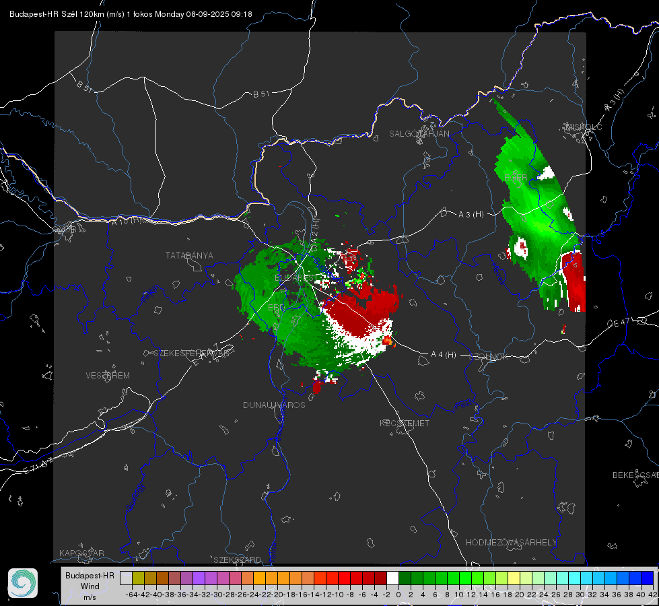Screen dimensions: 659x606
Task: Click the Budapest-HR Wind m/s legend label
Action: pos(90,586)
